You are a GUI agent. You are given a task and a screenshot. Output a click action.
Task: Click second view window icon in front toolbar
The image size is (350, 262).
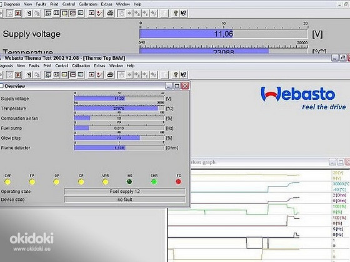[x=56, y=75]
